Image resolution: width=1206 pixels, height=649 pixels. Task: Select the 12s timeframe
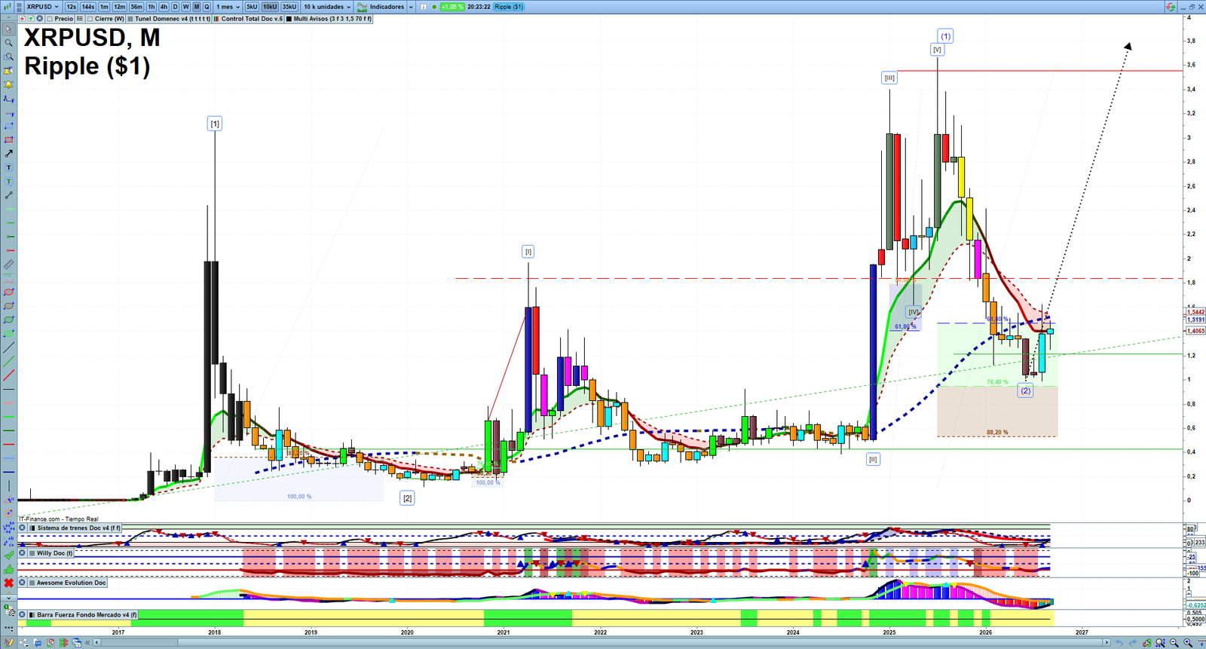[71, 7]
